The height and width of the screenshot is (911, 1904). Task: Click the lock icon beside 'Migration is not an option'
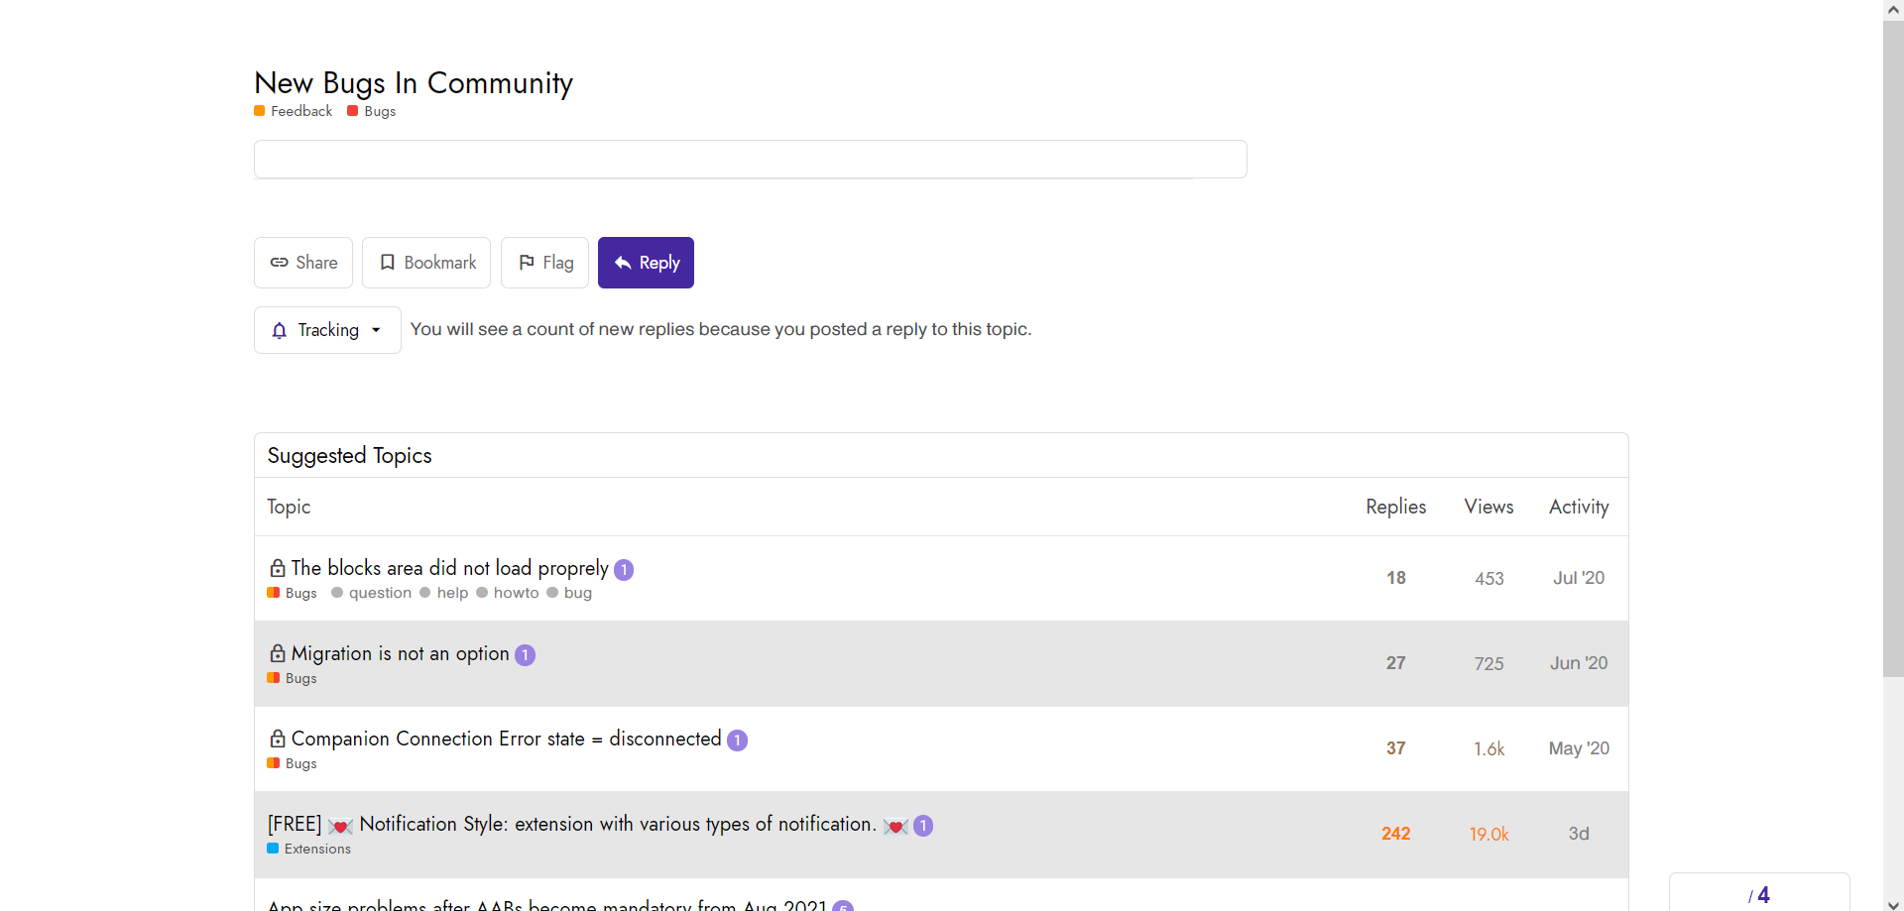coord(278,653)
